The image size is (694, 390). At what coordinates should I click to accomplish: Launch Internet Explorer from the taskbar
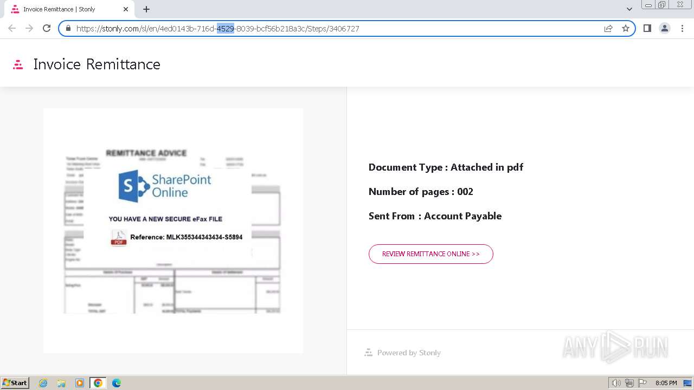[x=43, y=383]
